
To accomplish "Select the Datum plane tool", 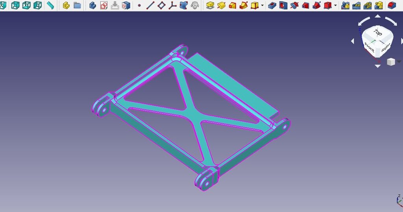I will 161,5.
